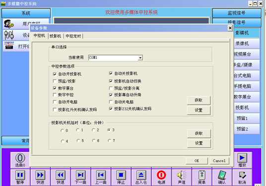This screenshot has height=186, width=266.
Task: Toggle 自动开电脑 checkbox
Action: (x=55, y=102)
